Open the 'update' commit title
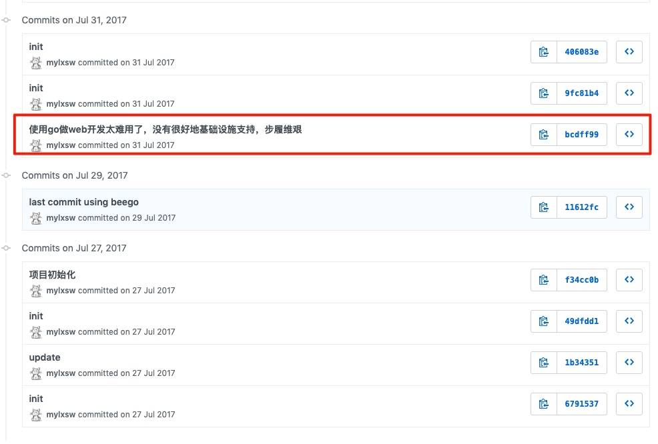This screenshot has height=444, width=658. click(x=45, y=357)
